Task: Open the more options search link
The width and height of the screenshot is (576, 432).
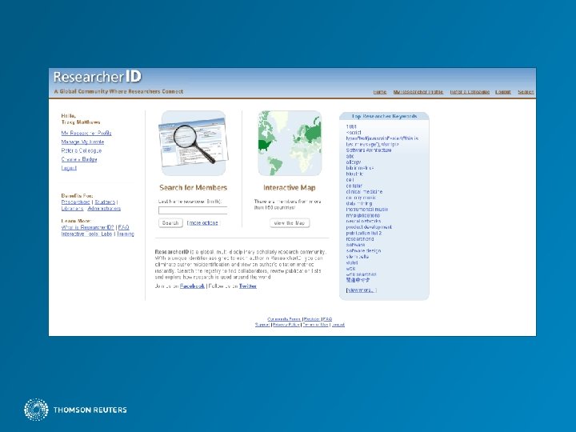Action: [202, 223]
